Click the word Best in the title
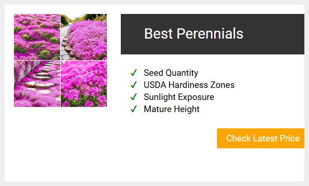The height and width of the screenshot is (186, 309). click(158, 33)
